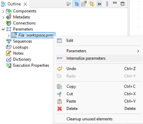This screenshot has width=143, height=124.
Task: Click the Parameters X=Y icon
Action: click(9, 29)
